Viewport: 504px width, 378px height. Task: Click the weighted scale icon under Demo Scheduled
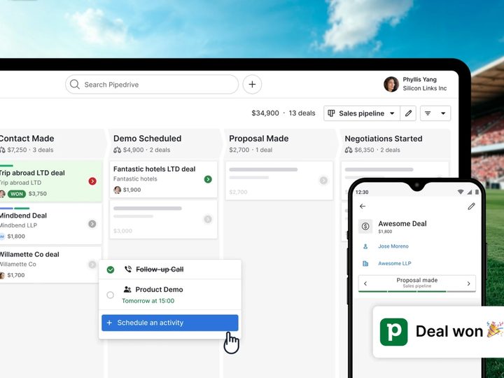117,150
